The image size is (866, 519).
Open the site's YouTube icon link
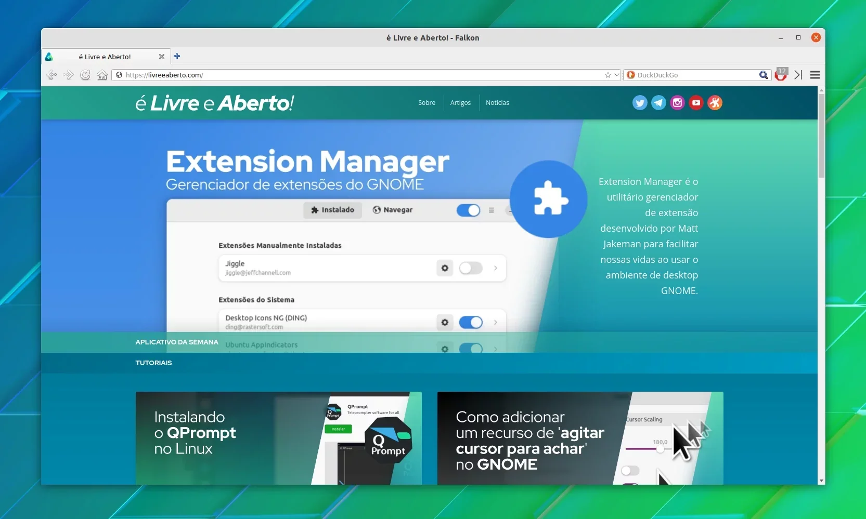point(696,103)
